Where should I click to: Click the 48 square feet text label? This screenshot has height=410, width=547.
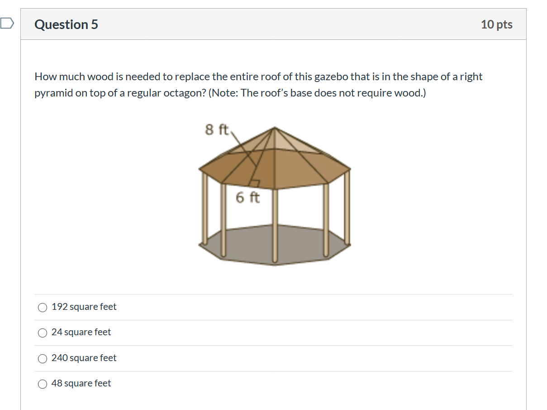(x=81, y=383)
